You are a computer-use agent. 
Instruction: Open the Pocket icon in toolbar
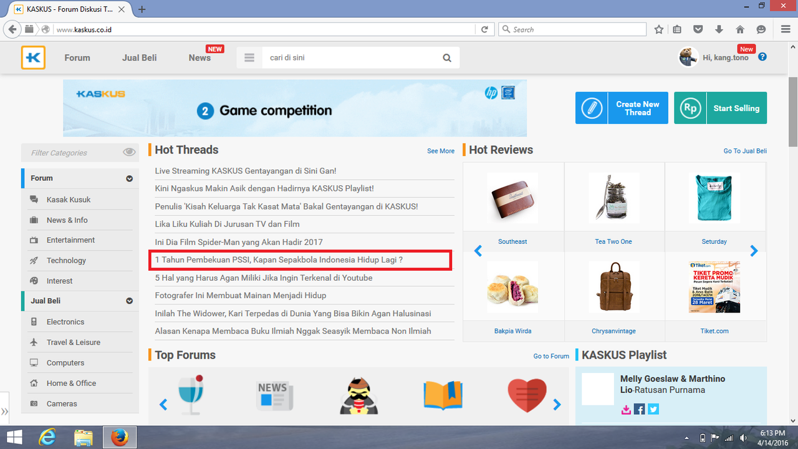[x=698, y=29]
